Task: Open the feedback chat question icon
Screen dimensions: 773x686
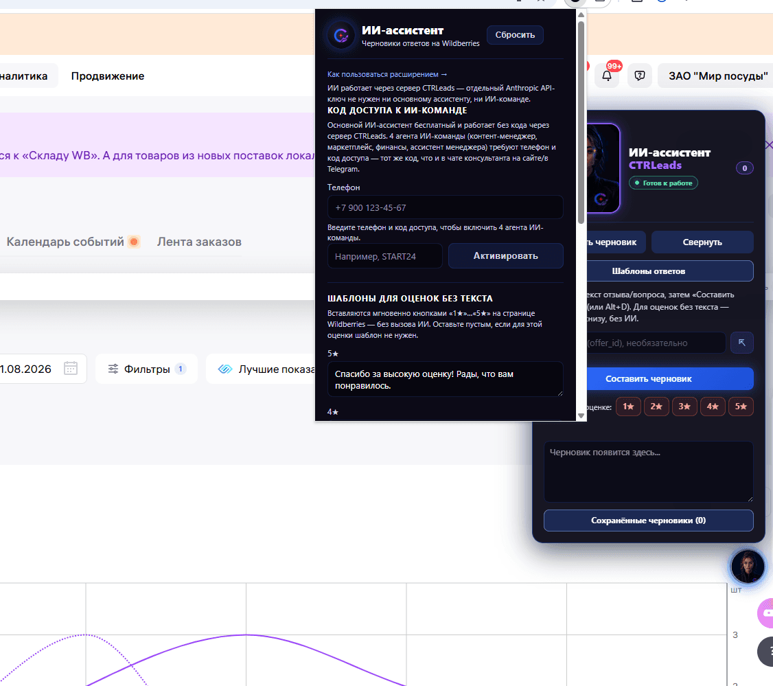Action: tap(639, 76)
